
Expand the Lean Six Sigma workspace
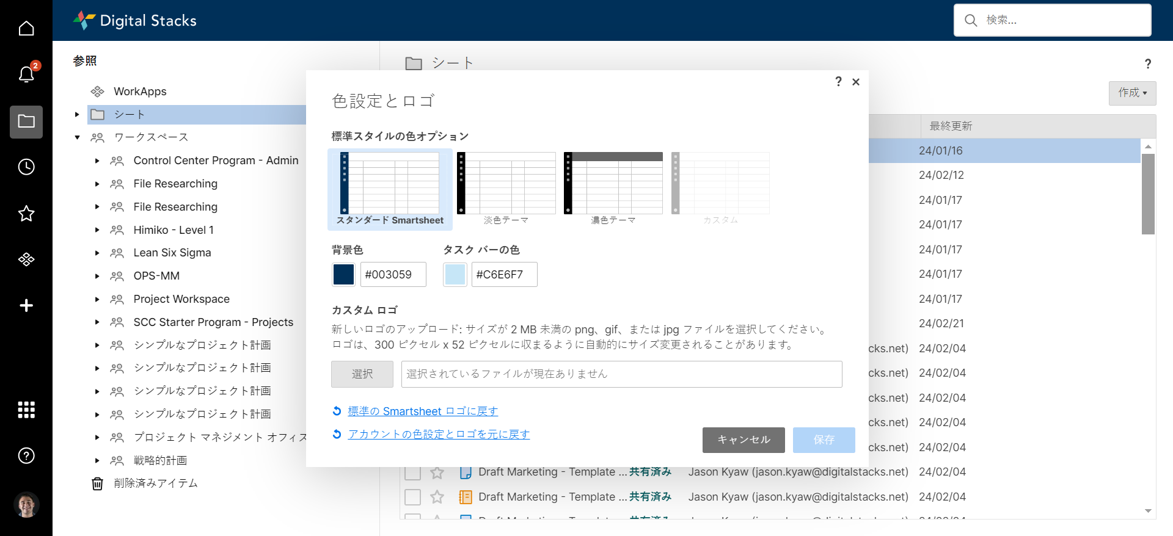point(97,253)
